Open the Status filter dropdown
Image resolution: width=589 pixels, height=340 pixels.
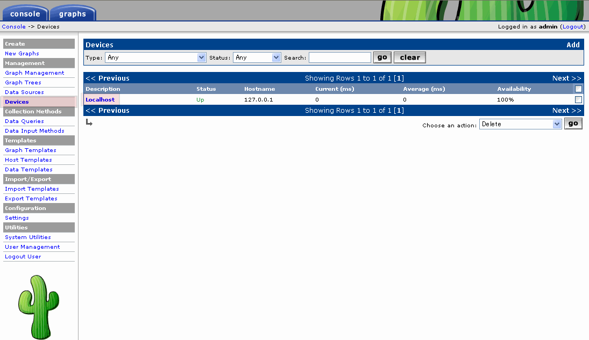(257, 57)
